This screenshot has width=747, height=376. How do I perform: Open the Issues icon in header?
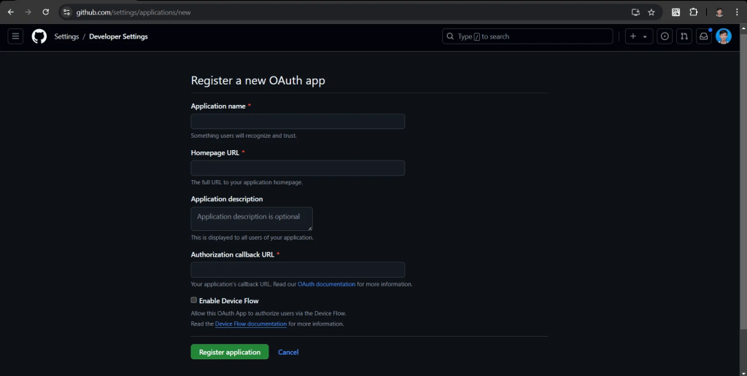point(665,36)
